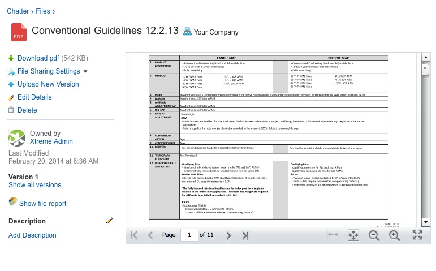Open fullscreen document view
The width and height of the screenshot is (436, 271).
[x=417, y=235]
